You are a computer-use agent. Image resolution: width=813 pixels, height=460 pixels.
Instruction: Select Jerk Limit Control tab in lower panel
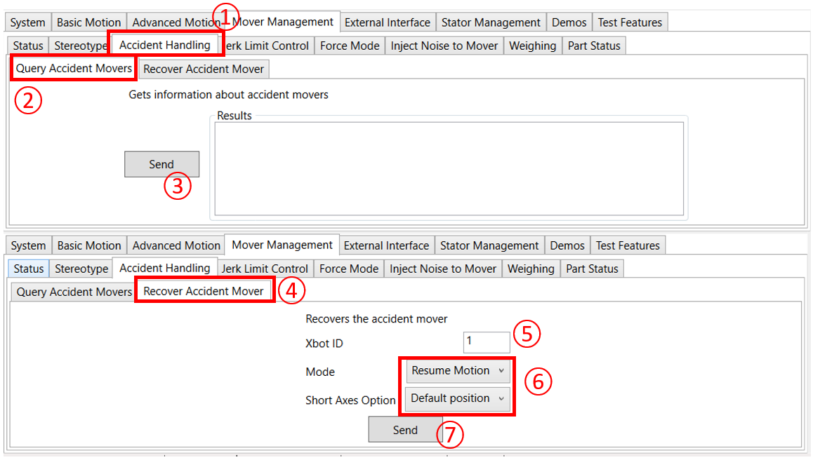(265, 269)
